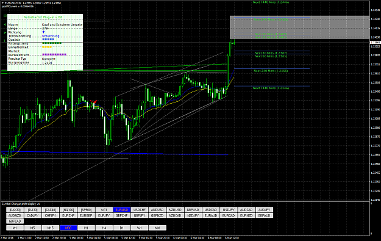
Task: Click the pattern number 1 indicator
Action: 4,41
